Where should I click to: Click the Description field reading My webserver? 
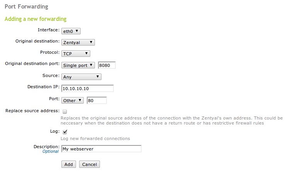102,149
